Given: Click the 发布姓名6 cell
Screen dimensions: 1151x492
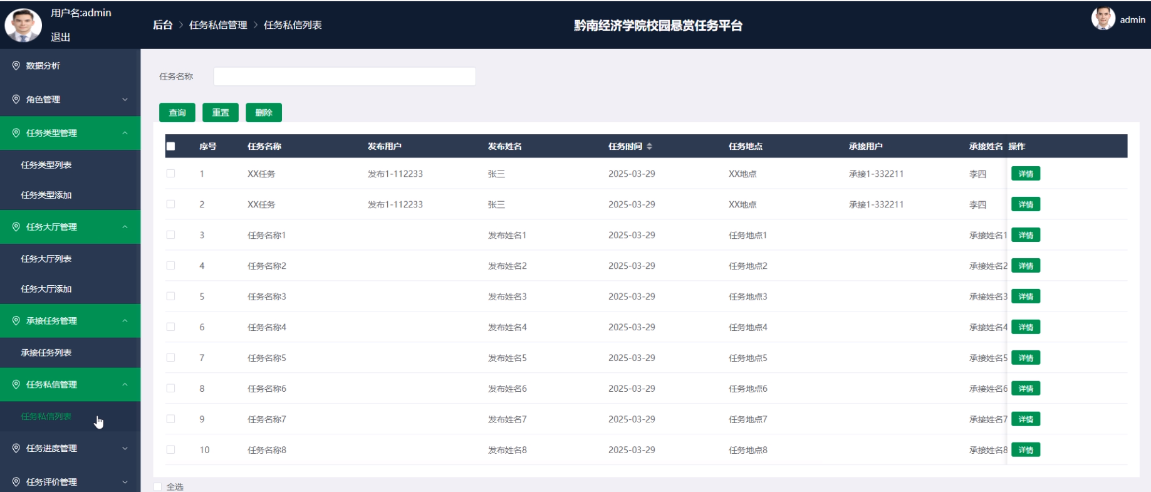Looking at the screenshot, I should coord(508,389).
